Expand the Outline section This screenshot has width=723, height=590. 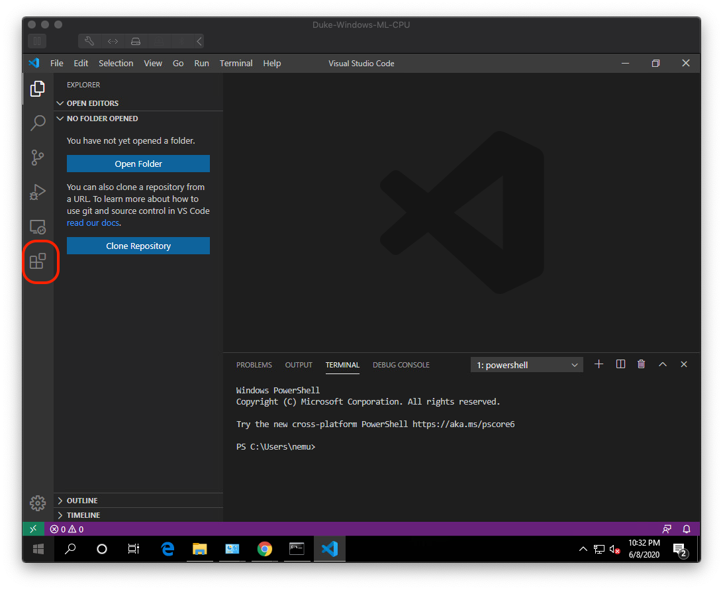tap(60, 500)
